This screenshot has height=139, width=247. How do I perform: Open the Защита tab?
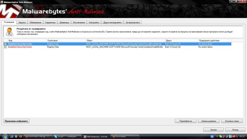(x=22, y=22)
